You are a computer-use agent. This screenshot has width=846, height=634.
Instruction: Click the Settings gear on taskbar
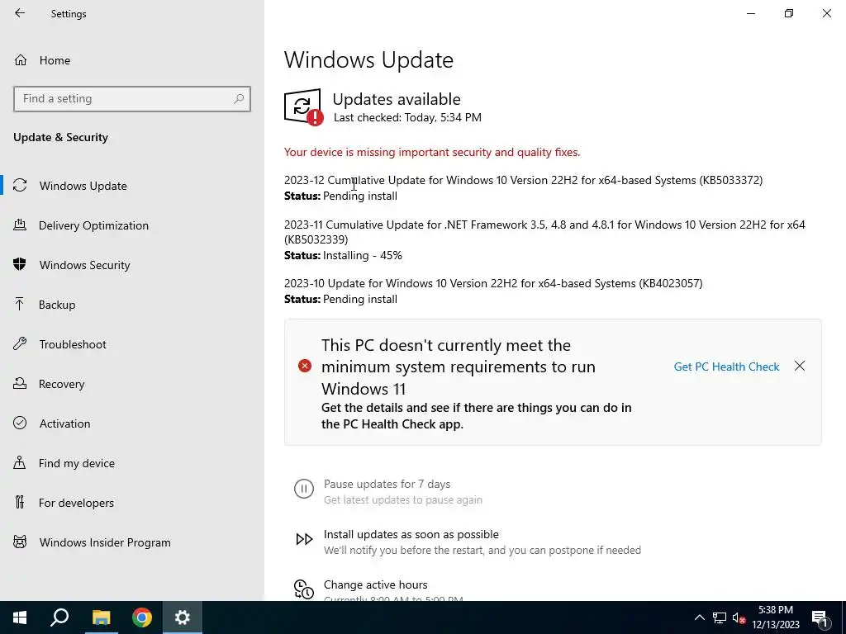[183, 617]
